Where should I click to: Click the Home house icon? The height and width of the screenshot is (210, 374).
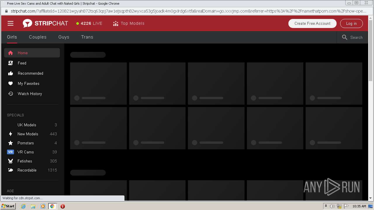click(11, 53)
